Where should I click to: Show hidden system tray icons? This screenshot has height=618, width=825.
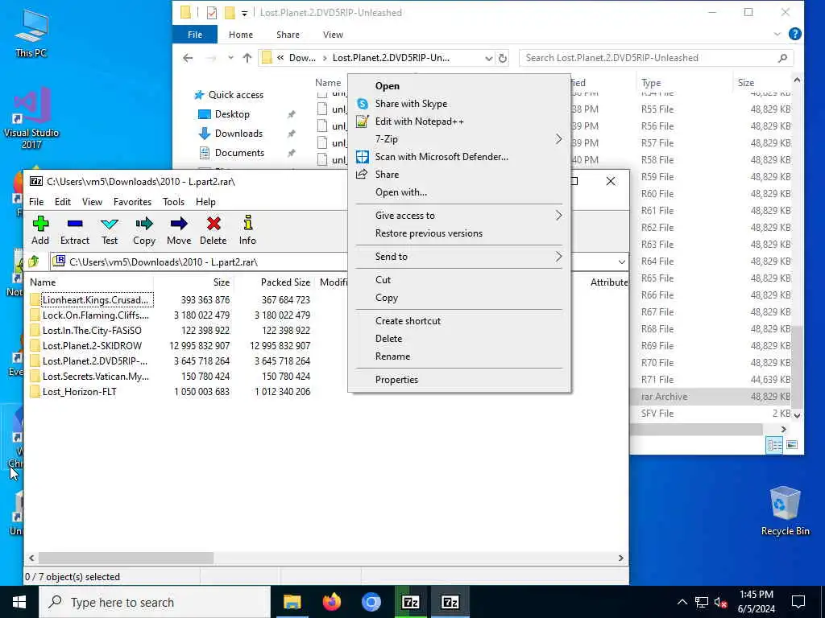tap(682, 602)
